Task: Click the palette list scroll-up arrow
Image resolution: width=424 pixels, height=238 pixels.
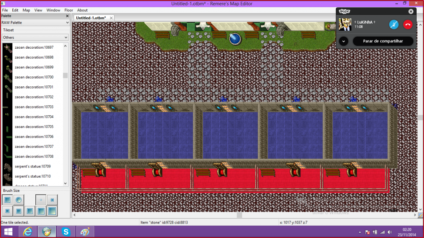Action: click(65, 45)
